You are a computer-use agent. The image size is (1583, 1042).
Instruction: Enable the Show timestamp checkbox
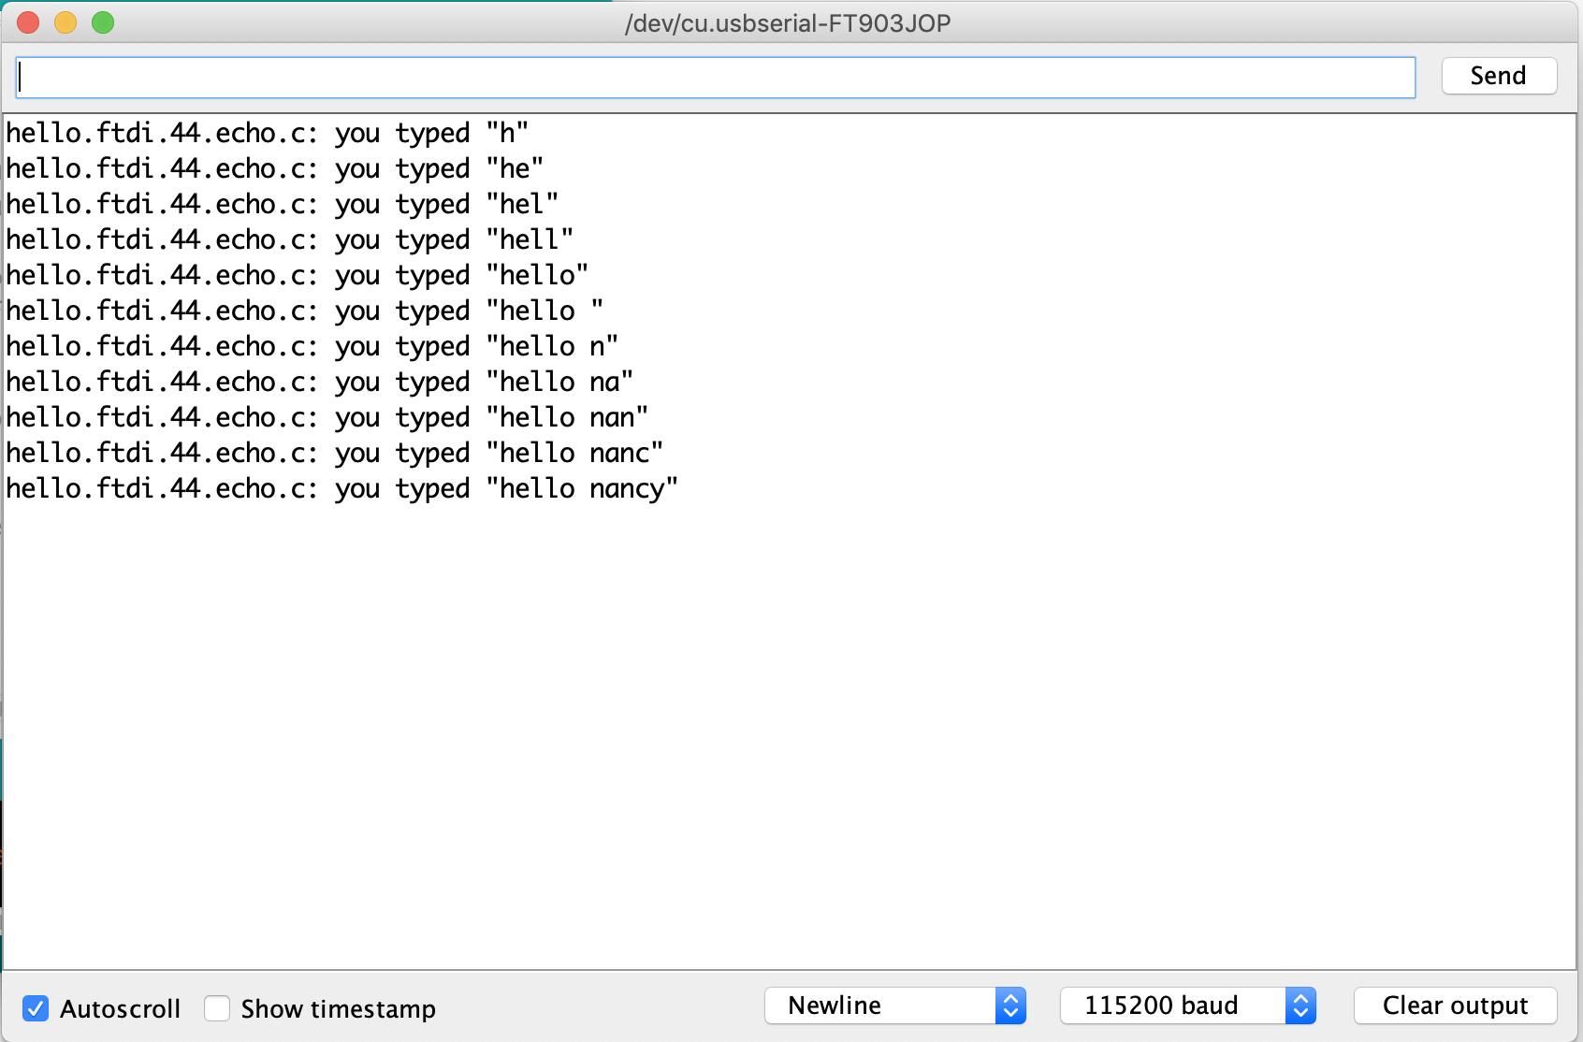[x=217, y=1008]
